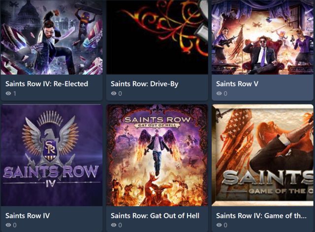315x232 pixels.
Task: Open the Saints Row: Drive-By cover image
Action: pyautogui.click(x=157, y=37)
